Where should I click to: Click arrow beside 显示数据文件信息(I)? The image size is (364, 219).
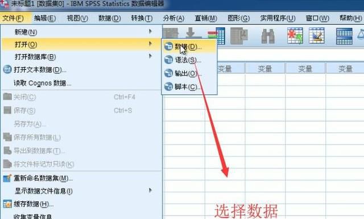[150, 191]
